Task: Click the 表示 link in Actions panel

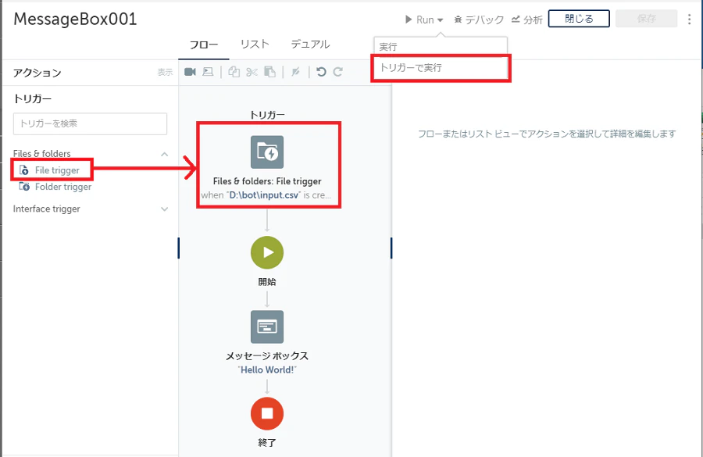Action: pyautogui.click(x=165, y=72)
